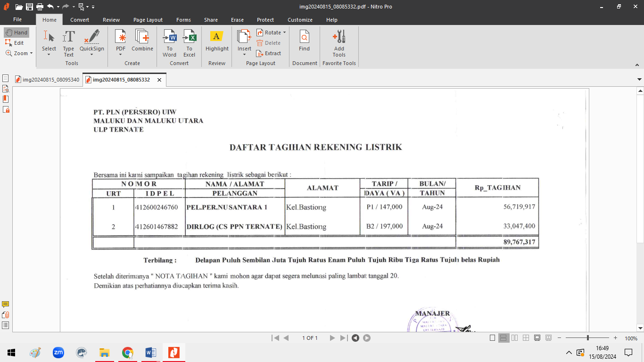Open the redo history dropdown arrow
644x362 pixels.
pos(74,7)
